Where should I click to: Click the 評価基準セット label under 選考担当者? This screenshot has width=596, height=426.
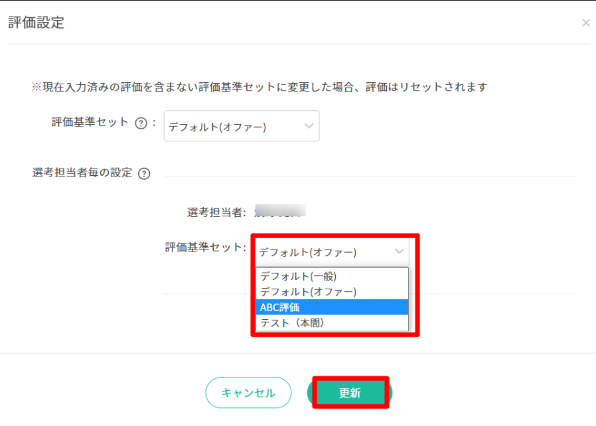205,248
